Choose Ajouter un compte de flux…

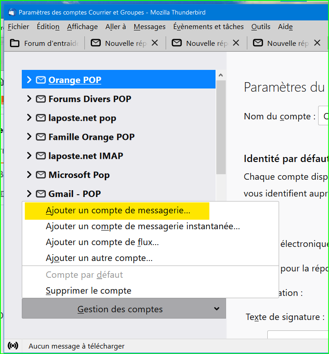pos(150,242)
